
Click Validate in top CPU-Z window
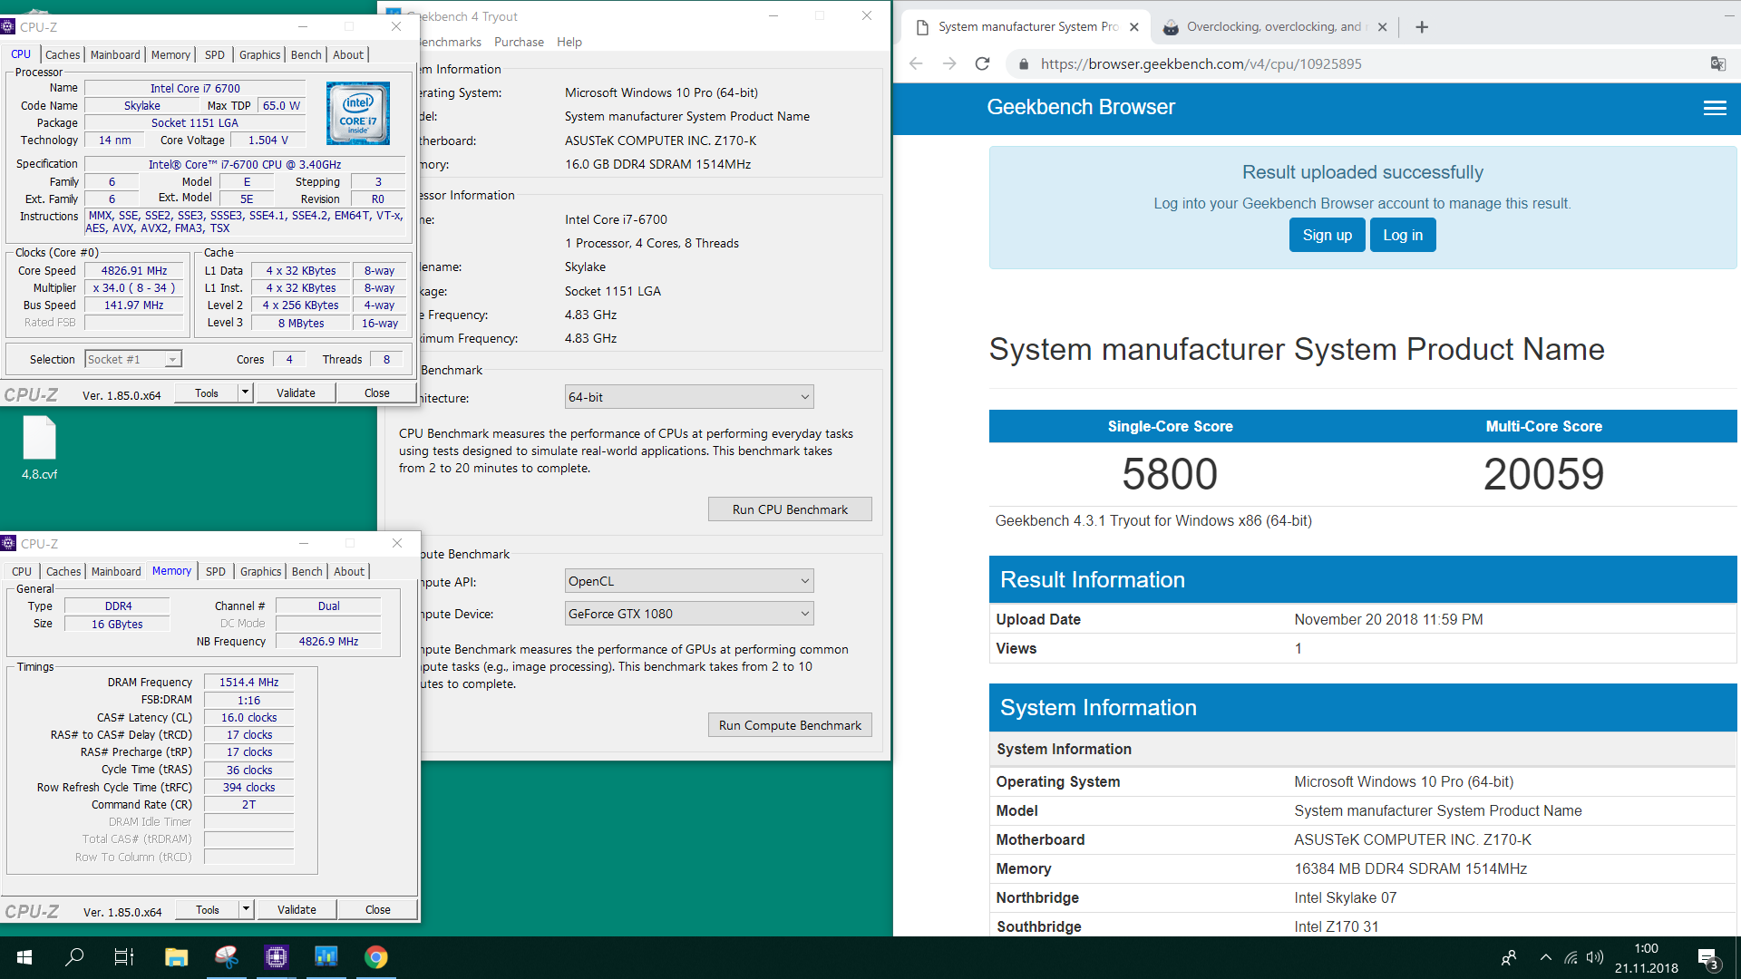(x=296, y=393)
